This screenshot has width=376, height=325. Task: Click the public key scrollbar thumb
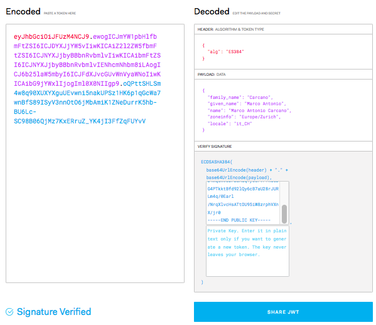click(284, 214)
